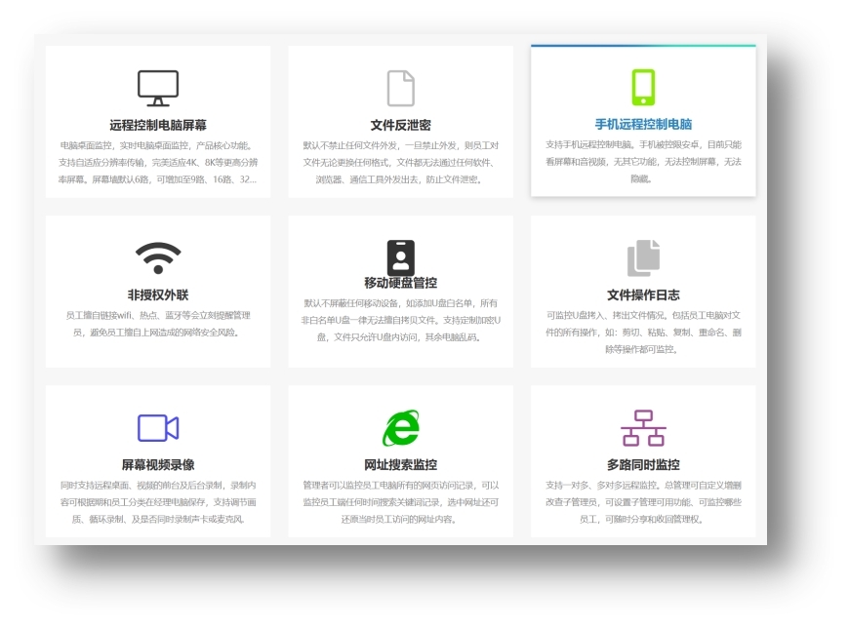This screenshot has width=849, height=628.
Task: Open the 远程控制电脑屏幕 heading
Action: [158, 125]
